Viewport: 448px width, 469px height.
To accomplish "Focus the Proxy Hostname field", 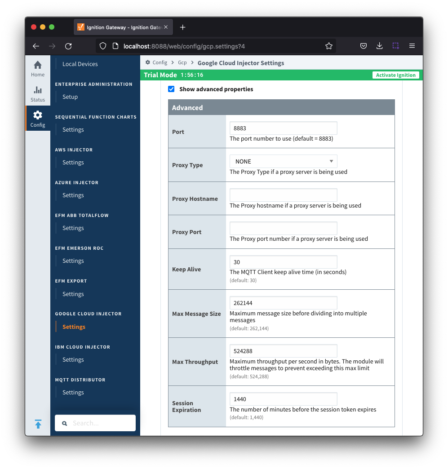I will (x=283, y=195).
